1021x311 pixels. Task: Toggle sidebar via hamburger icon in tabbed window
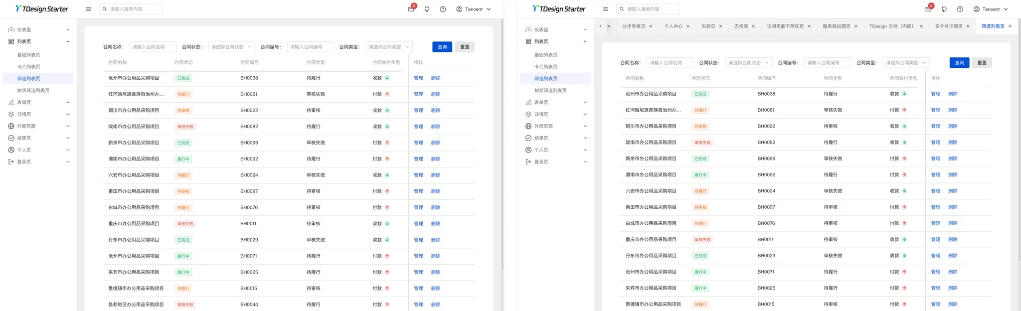click(606, 9)
